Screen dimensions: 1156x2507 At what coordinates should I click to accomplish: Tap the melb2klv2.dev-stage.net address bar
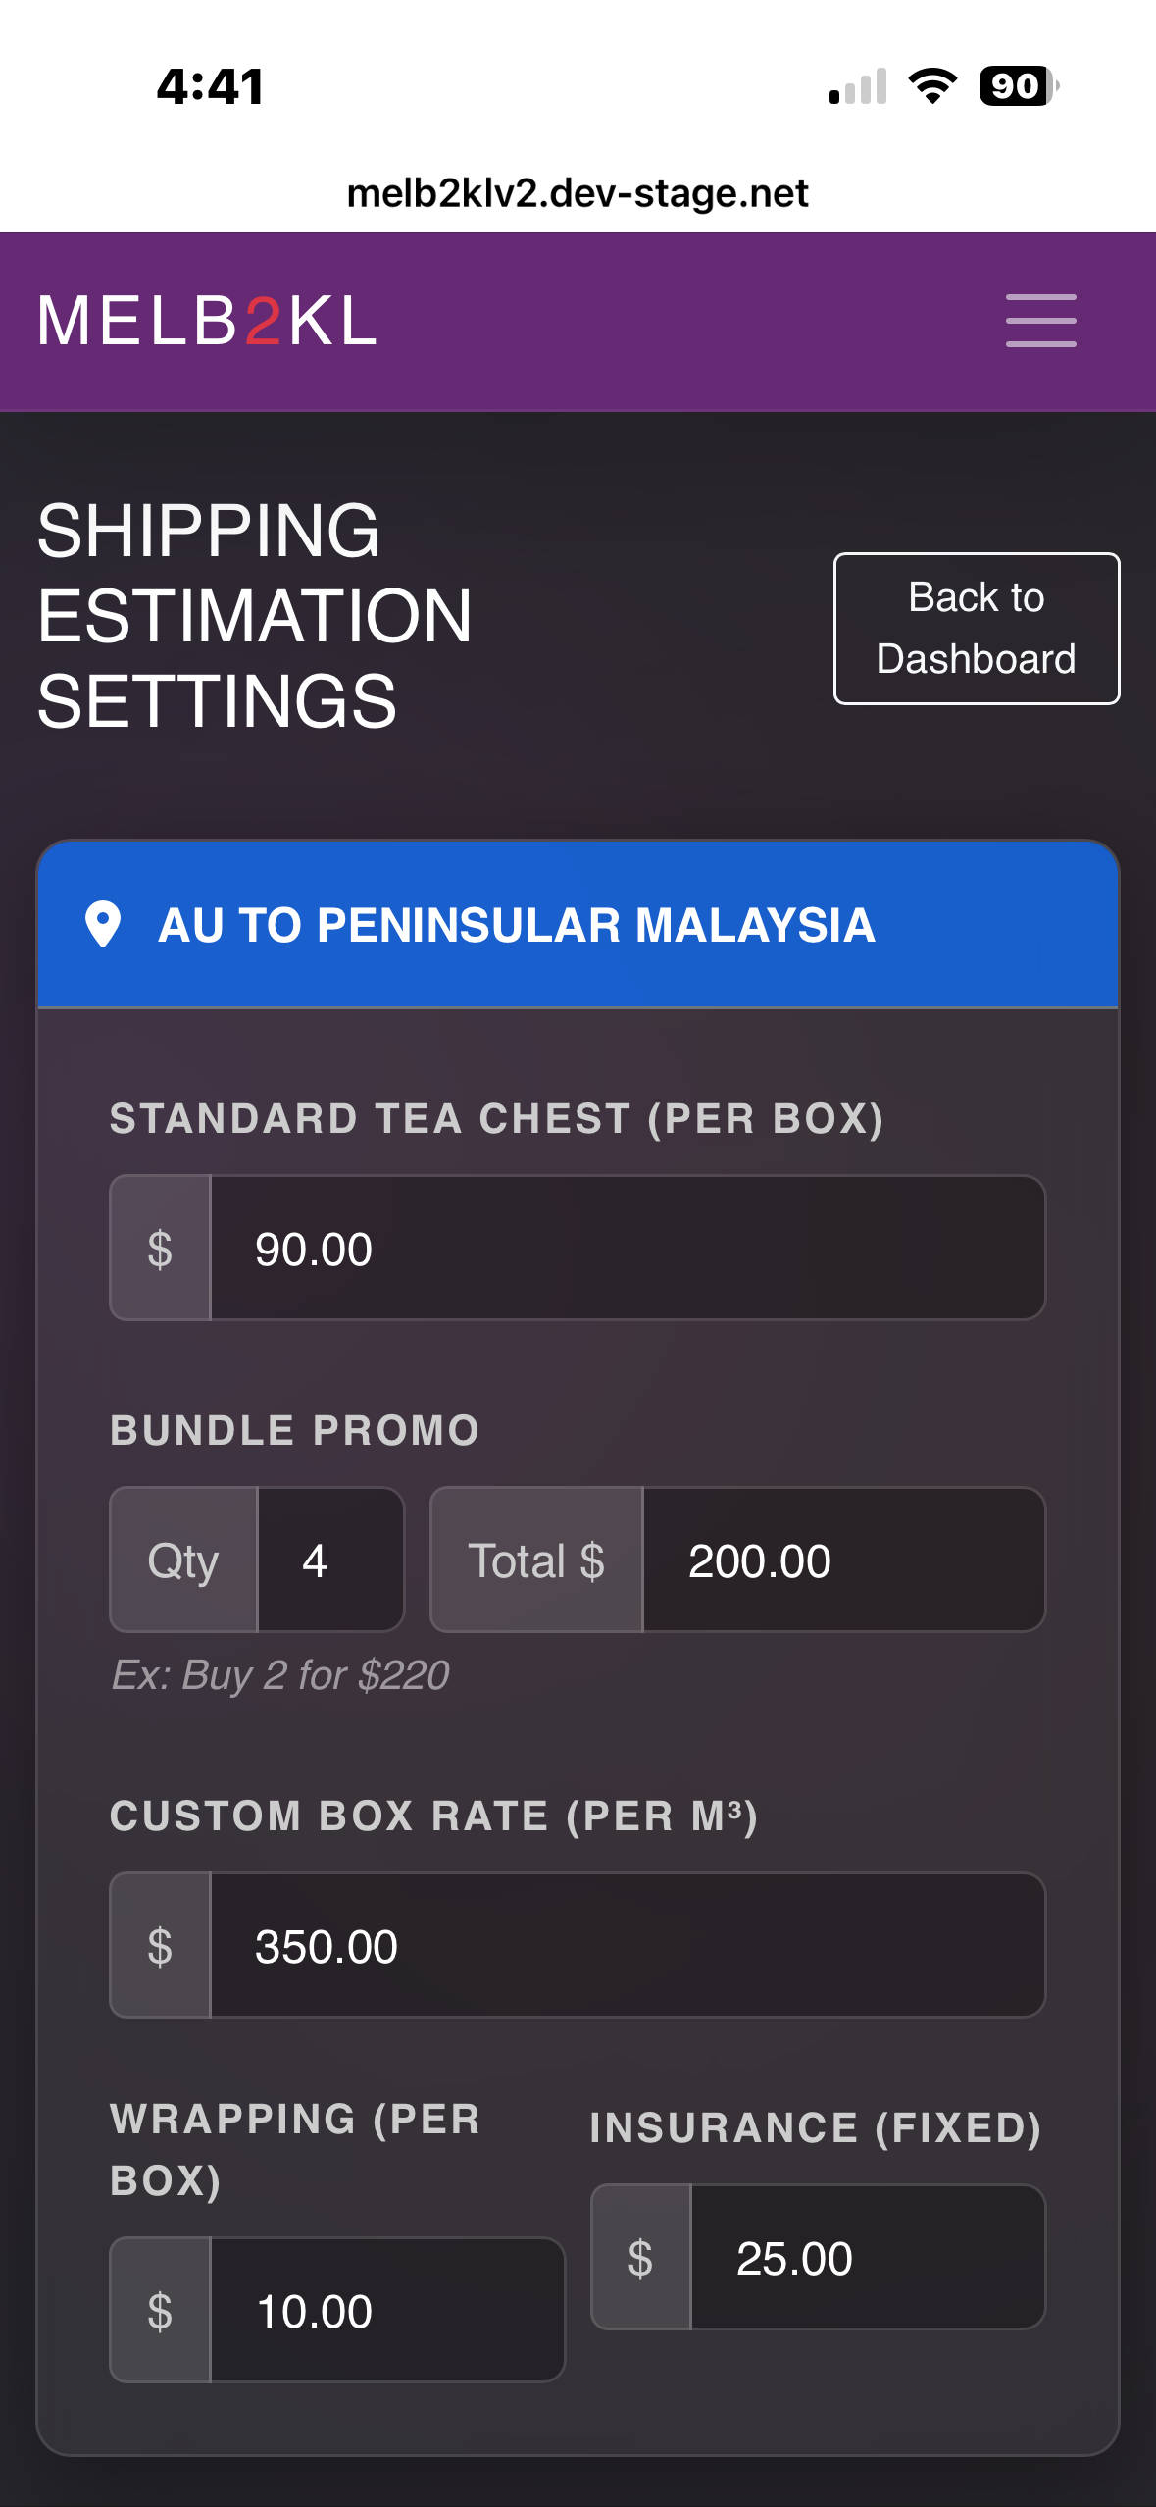pyautogui.click(x=578, y=193)
